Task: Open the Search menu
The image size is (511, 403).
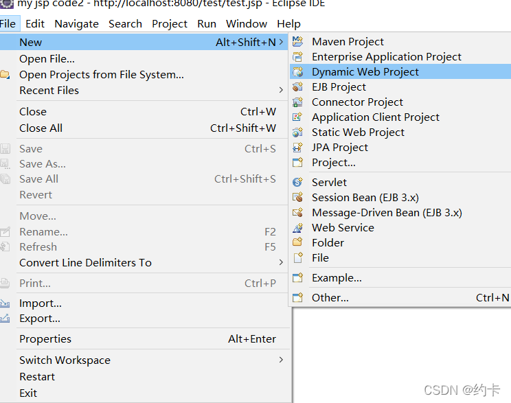Action: coord(125,24)
